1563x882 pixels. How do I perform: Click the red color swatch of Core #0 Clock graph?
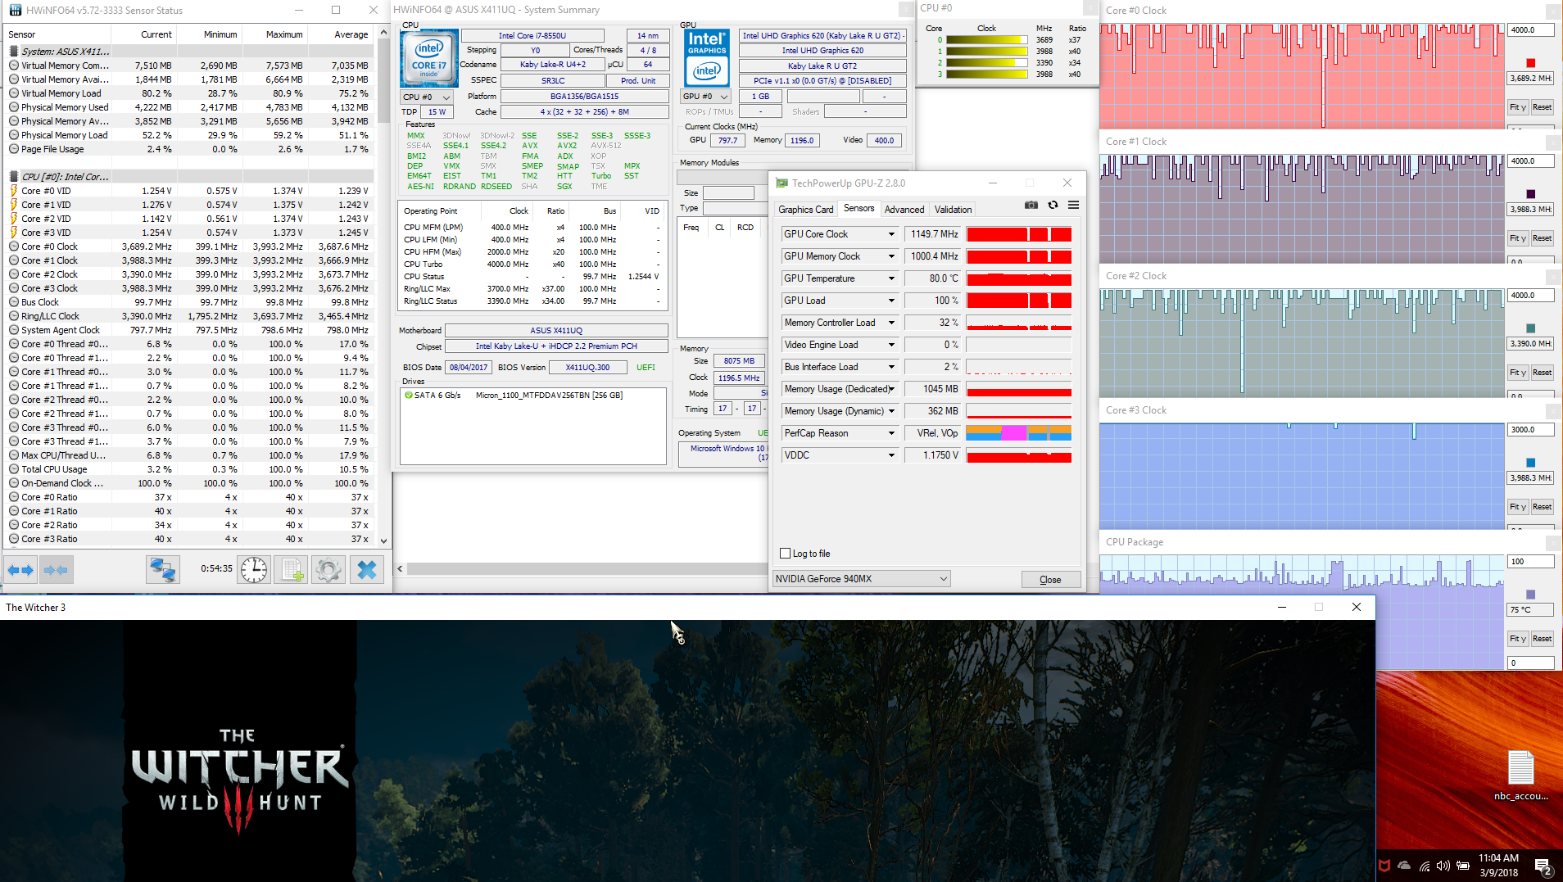[1530, 63]
